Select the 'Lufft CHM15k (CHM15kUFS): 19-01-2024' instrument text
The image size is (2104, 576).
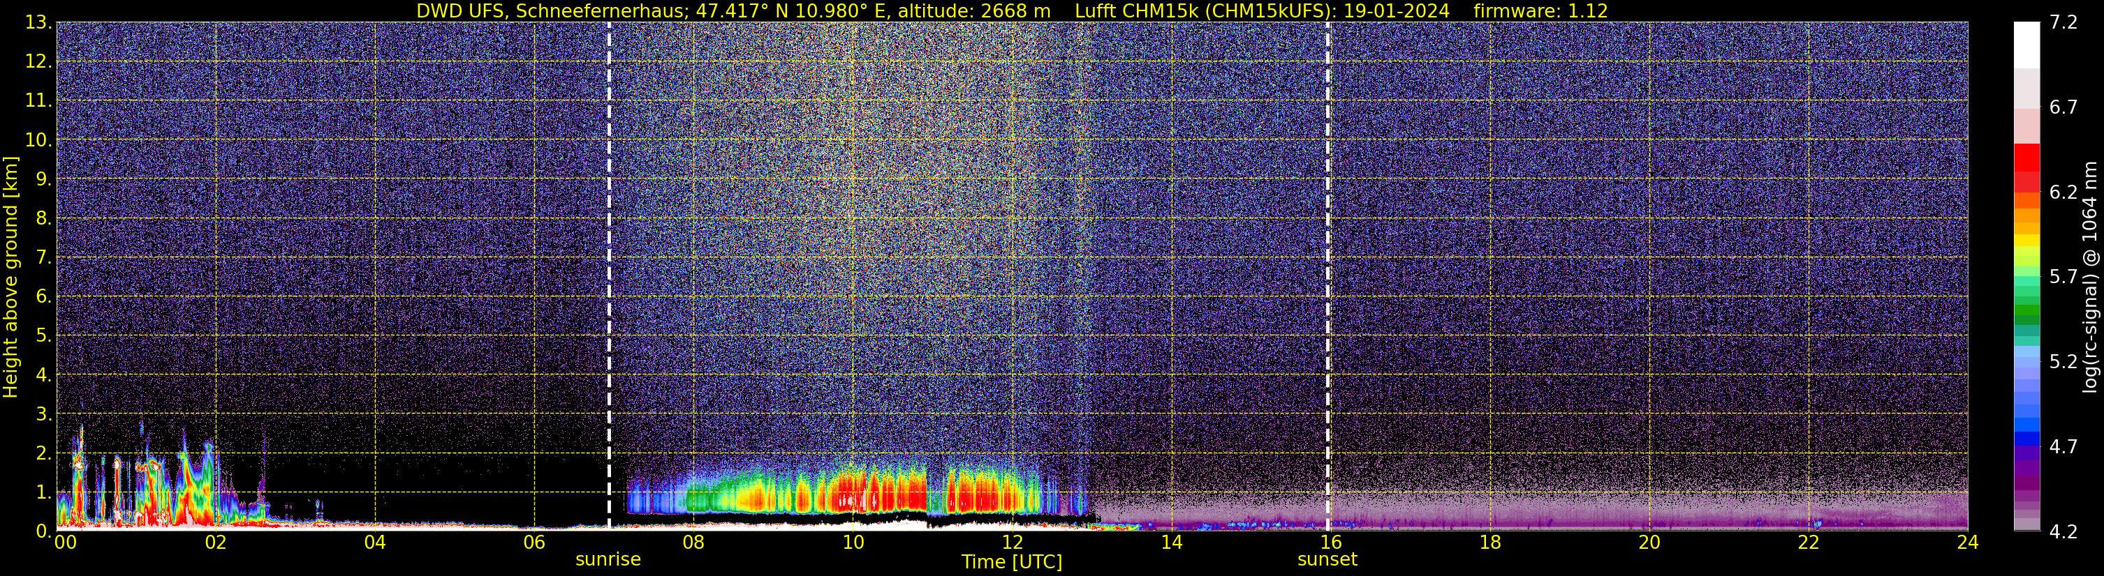(x=1262, y=11)
